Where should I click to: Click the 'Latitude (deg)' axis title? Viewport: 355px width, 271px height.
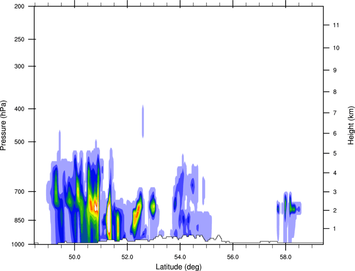pyautogui.click(x=178, y=267)
